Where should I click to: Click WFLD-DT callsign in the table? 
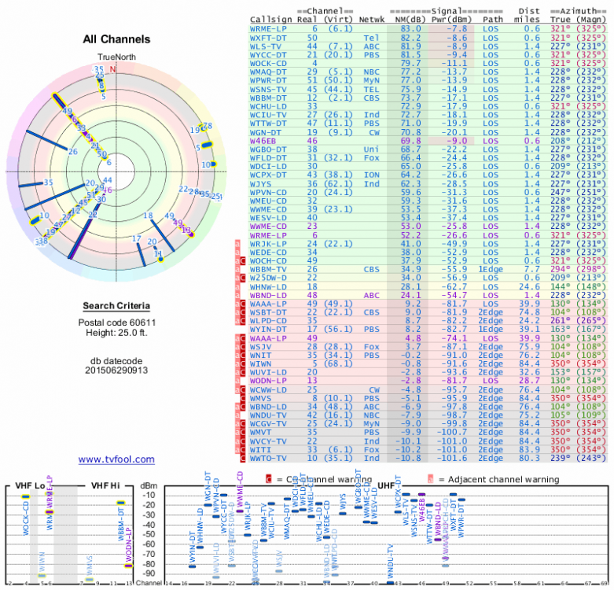coord(268,158)
